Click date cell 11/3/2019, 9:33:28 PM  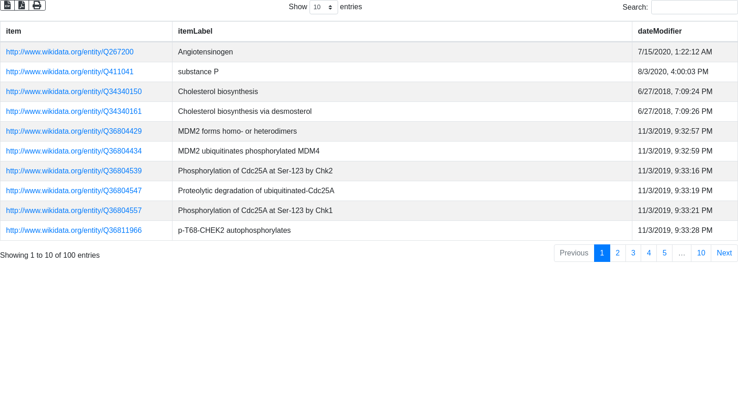(685, 231)
